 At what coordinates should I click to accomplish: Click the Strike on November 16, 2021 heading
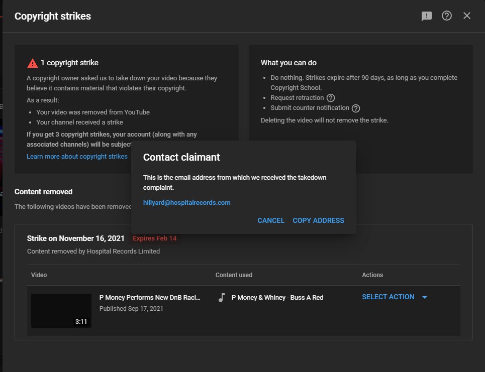pos(75,238)
